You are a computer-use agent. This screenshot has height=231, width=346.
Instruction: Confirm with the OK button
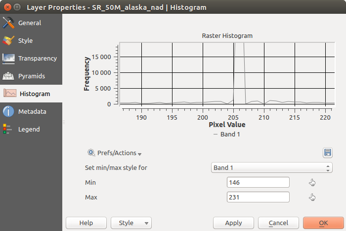[x=323, y=223]
